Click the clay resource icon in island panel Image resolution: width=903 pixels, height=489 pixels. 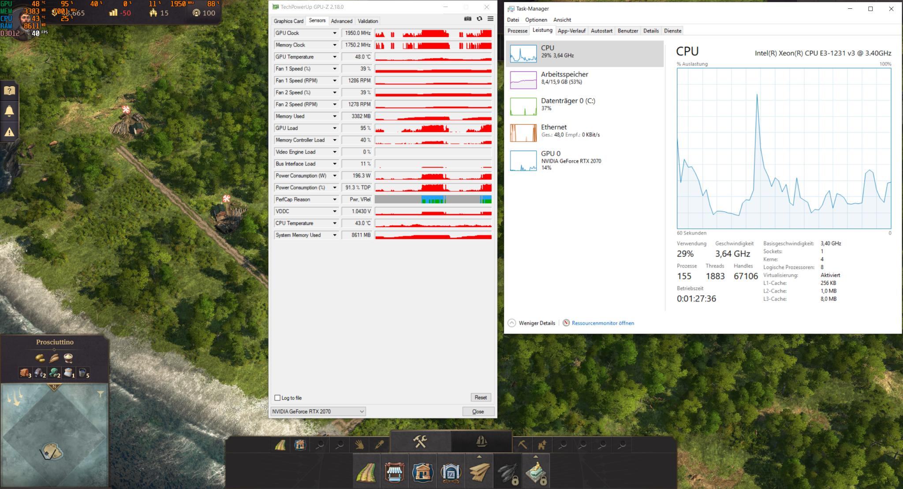tap(25, 373)
